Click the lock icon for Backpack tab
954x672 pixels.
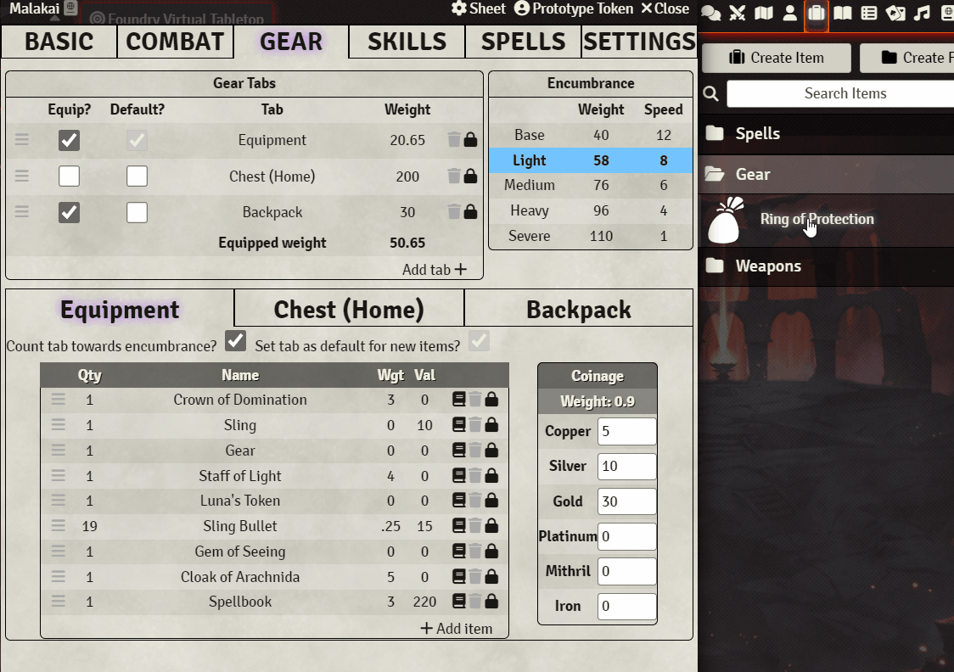(470, 211)
